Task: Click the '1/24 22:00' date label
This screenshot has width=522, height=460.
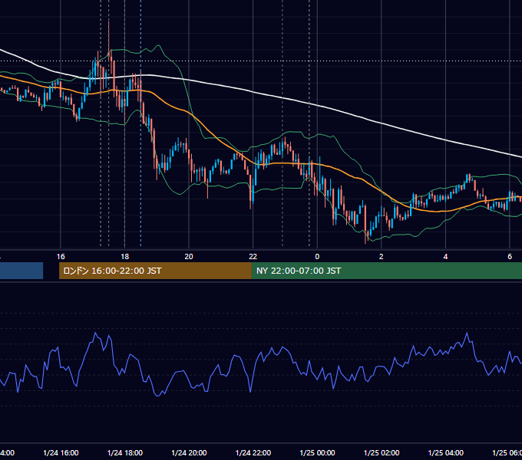Action: coord(253,453)
